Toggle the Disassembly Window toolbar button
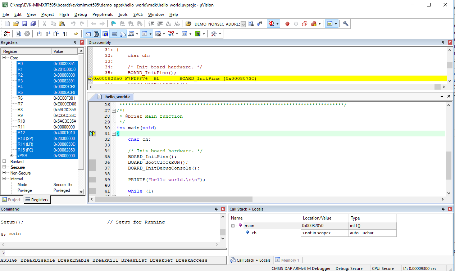The height and width of the screenshot is (271, 455). (x=96, y=34)
